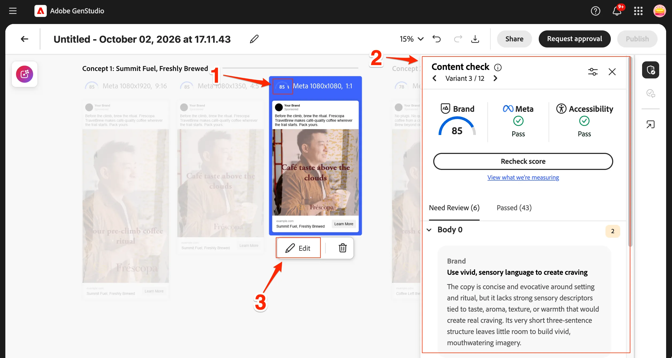
Task: Download the project with download icon
Action: click(475, 39)
